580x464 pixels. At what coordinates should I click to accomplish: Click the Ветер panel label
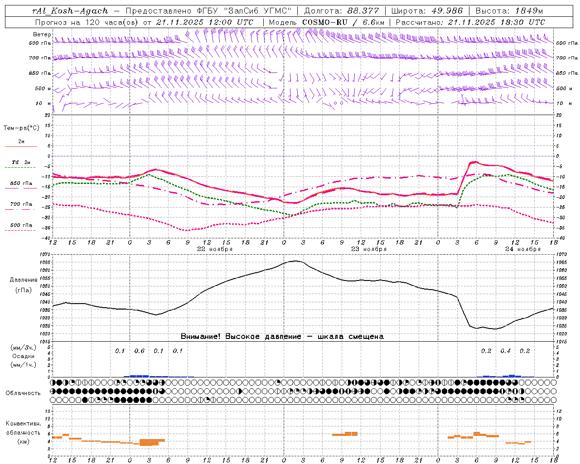click(42, 34)
